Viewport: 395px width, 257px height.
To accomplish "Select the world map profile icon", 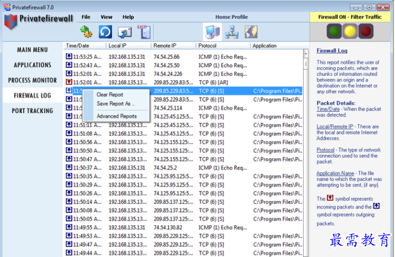I will (x=251, y=32).
